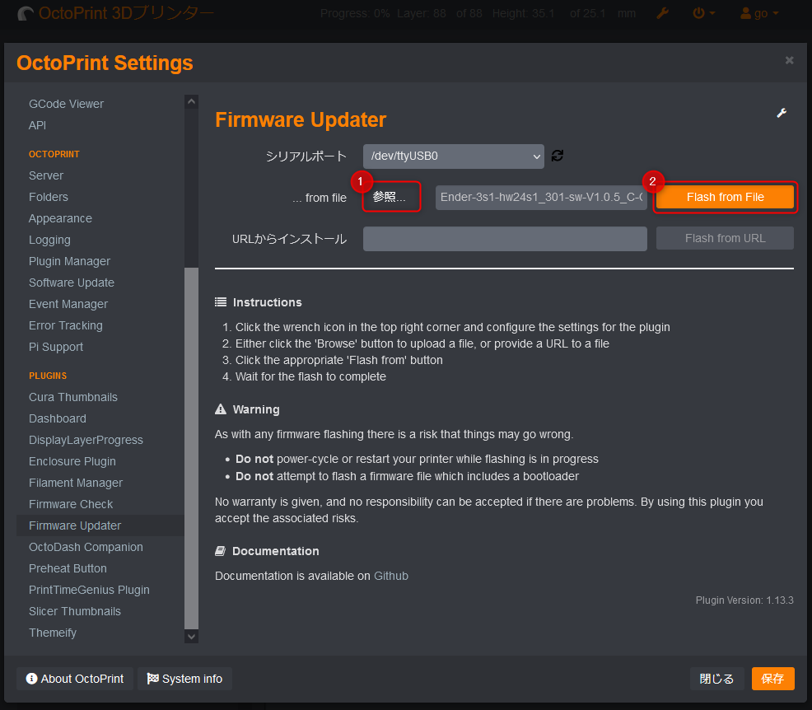Click the OctoPrint logo in the top bar
The image size is (812, 710).
point(26,13)
